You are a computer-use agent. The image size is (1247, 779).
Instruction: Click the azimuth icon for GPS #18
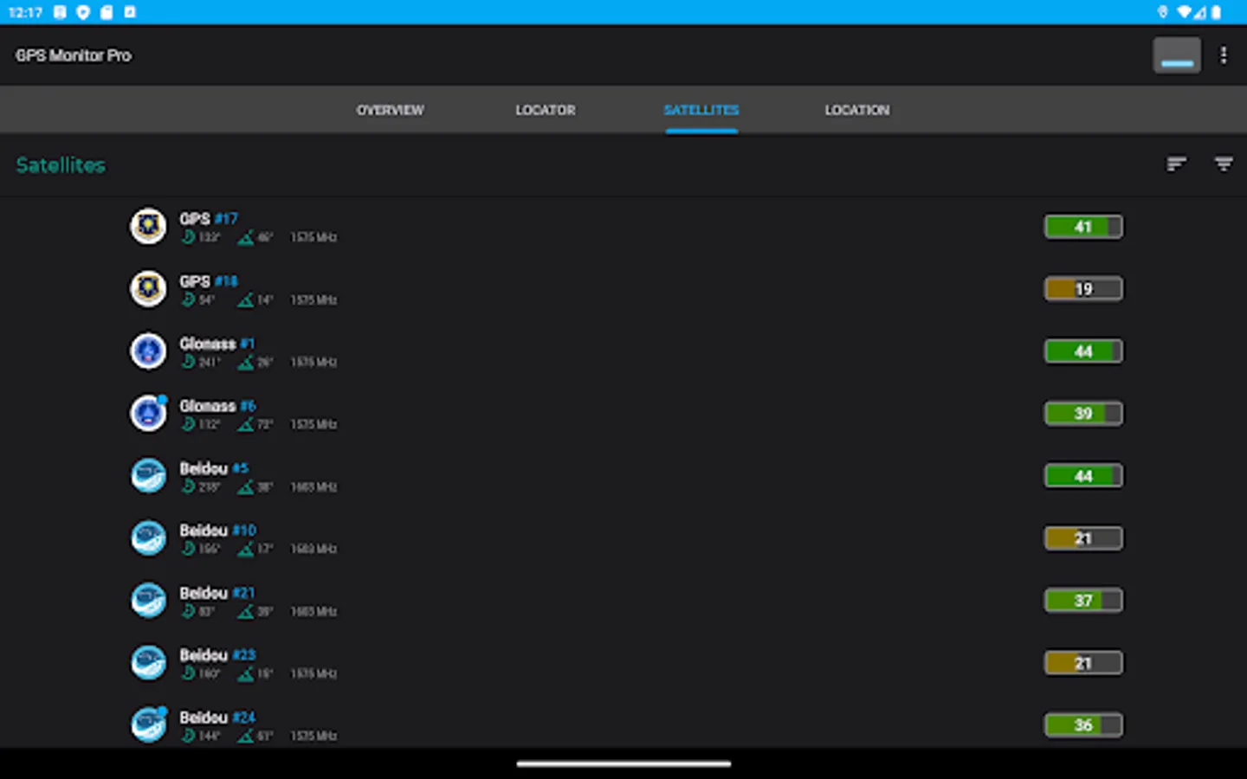pos(188,299)
